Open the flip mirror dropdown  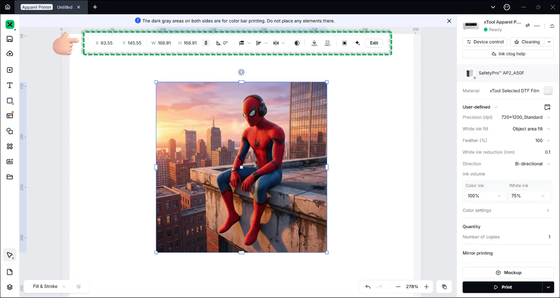pos(279,43)
